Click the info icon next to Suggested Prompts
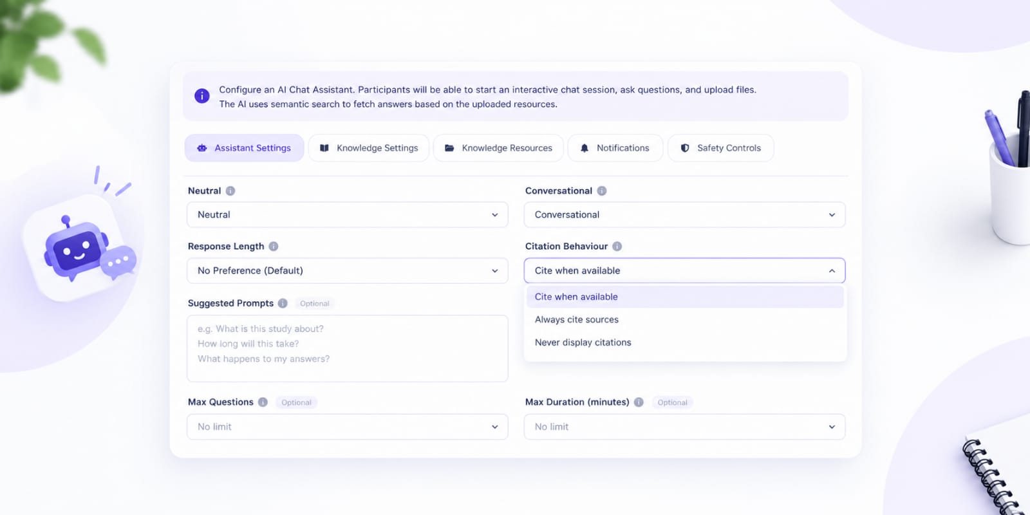 tap(283, 303)
